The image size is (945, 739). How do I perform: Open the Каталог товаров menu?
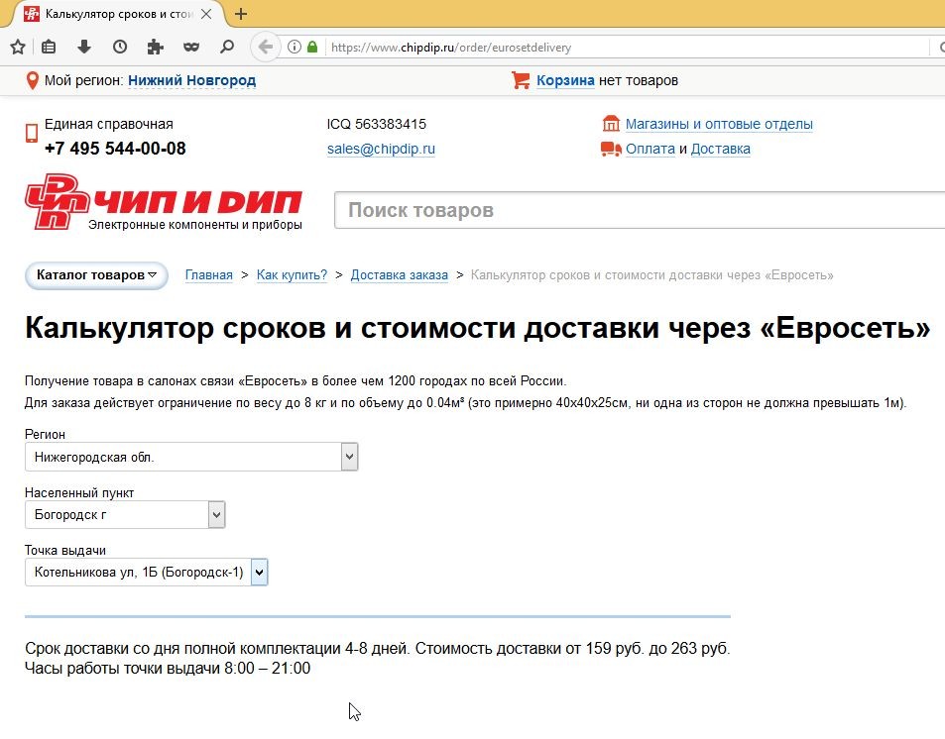tap(96, 275)
